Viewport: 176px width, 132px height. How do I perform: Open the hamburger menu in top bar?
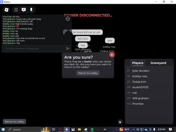[16, 10]
